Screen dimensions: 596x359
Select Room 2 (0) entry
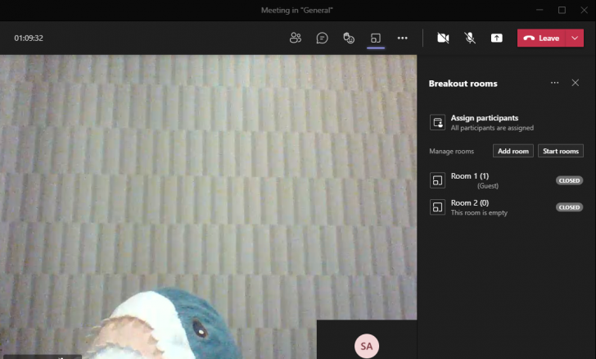pyautogui.click(x=506, y=207)
